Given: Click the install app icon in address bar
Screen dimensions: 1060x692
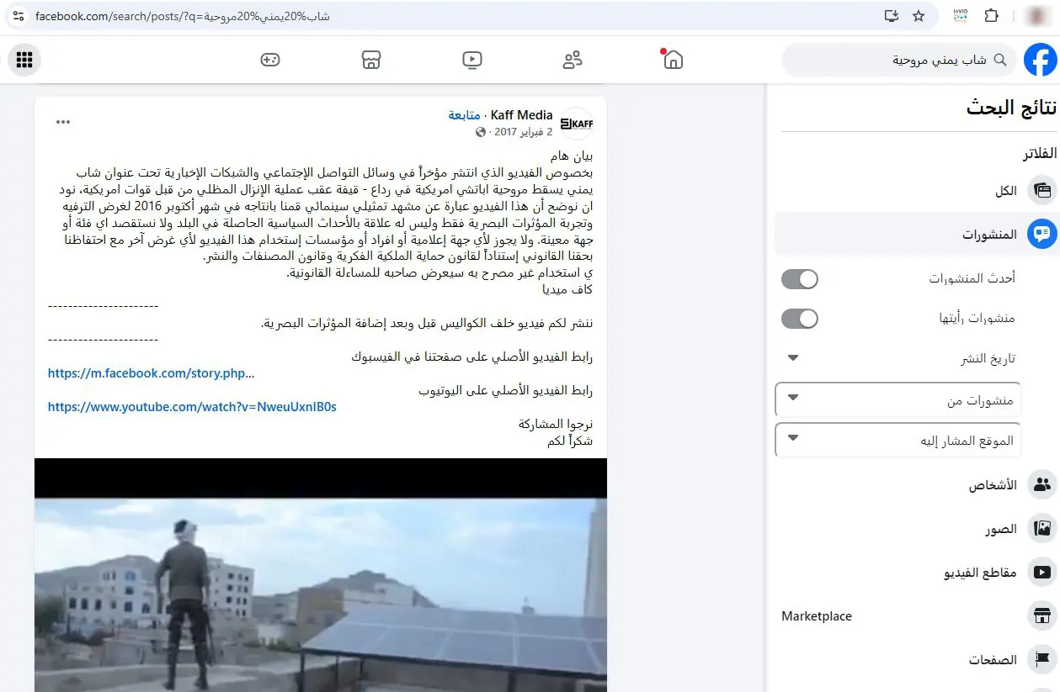Looking at the screenshot, I should (x=892, y=16).
